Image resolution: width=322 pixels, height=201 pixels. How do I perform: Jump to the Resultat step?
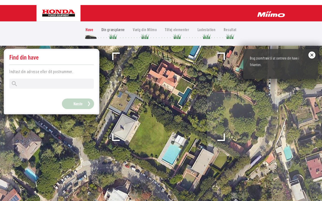click(230, 30)
